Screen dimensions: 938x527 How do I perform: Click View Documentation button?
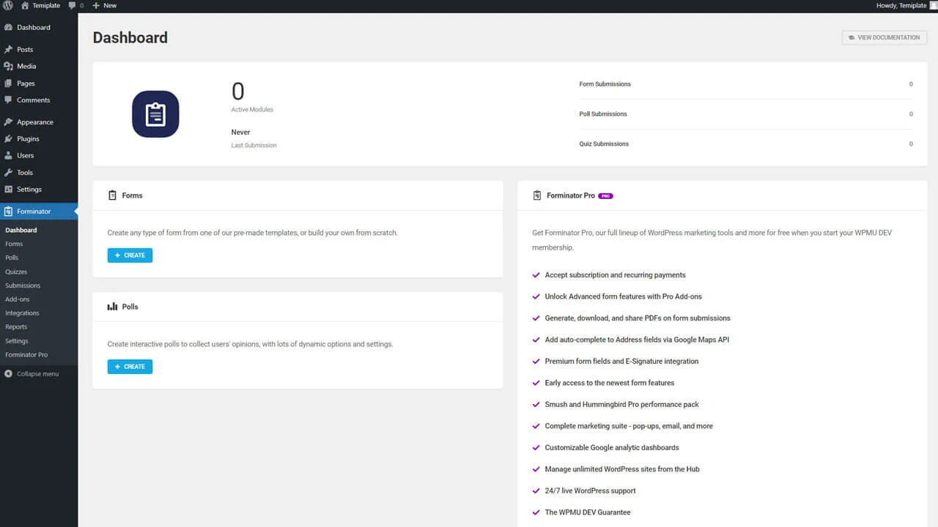(x=884, y=37)
